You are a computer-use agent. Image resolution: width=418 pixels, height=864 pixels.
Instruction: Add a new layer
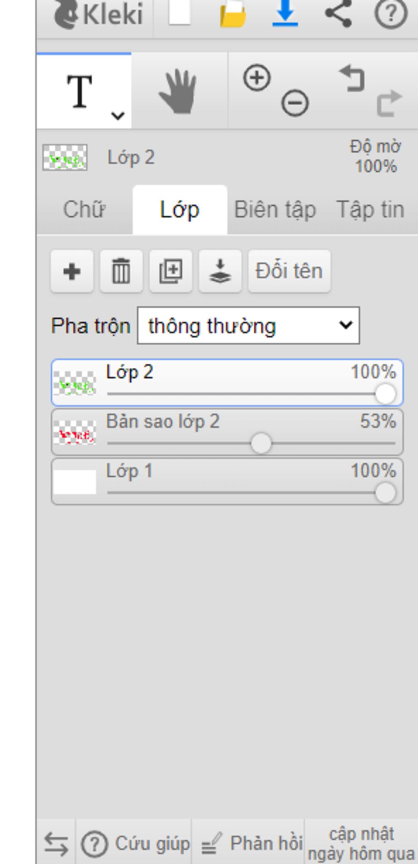(72, 271)
